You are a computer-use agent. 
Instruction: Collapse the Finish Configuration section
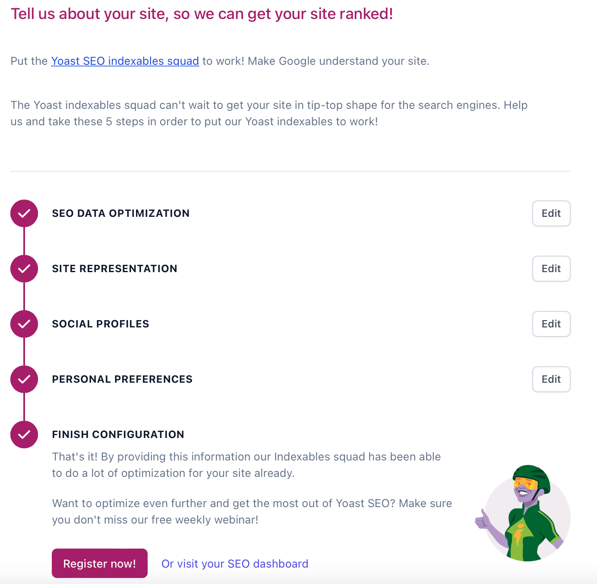pos(118,435)
